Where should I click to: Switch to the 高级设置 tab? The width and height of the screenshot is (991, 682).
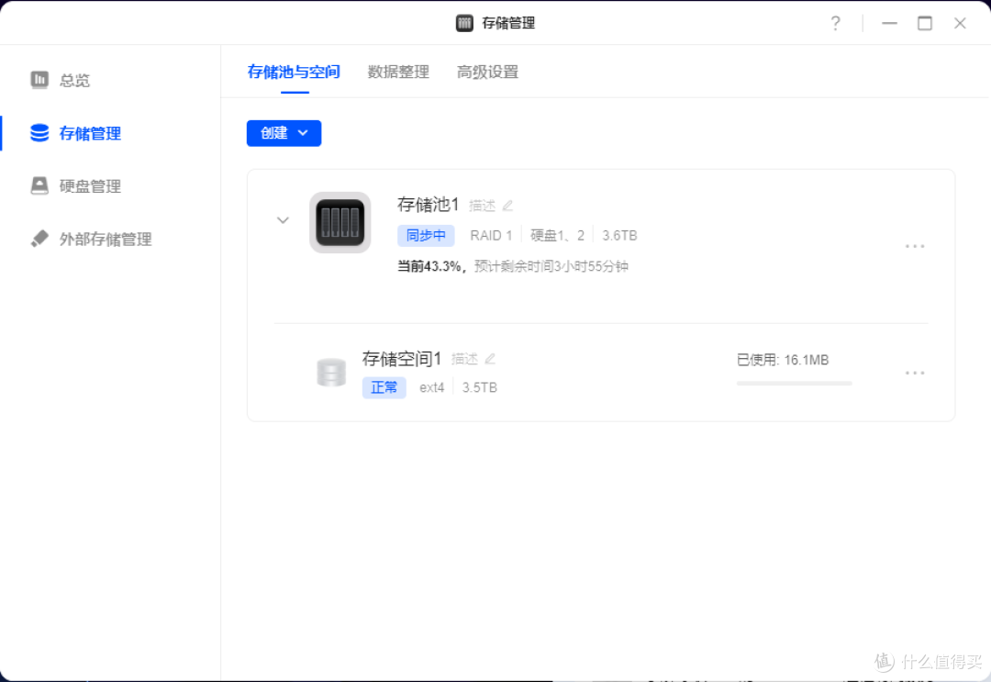[x=487, y=73]
